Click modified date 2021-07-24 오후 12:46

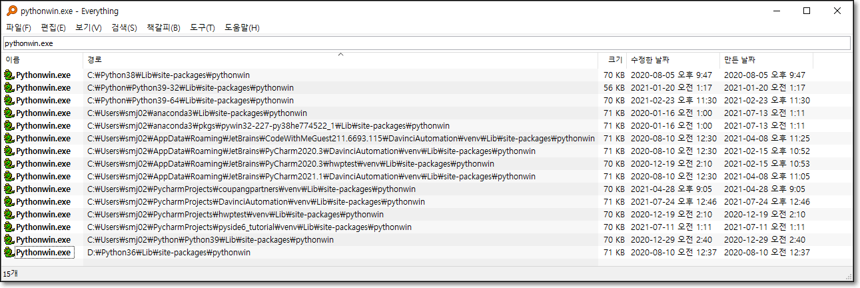click(x=673, y=202)
